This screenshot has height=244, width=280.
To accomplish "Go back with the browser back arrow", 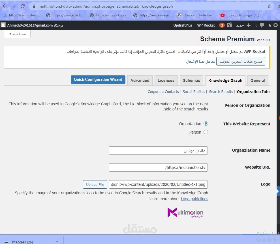I will tap(5, 6).
